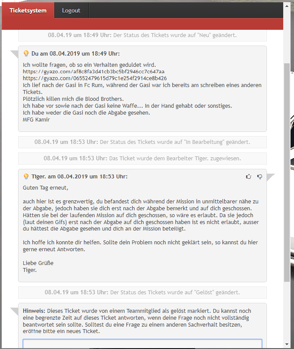
Task: Click the "In Bearbeitung" status notice
Action: point(142,142)
